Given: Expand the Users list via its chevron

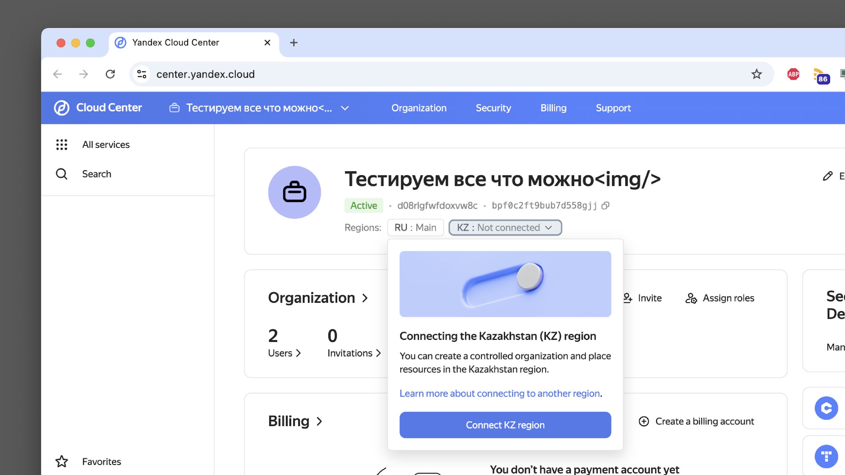Looking at the screenshot, I should 299,353.
